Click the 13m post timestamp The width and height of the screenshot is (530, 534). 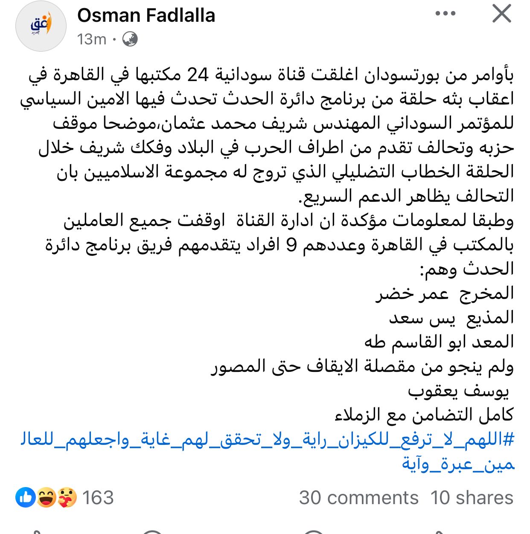[x=91, y=39]
